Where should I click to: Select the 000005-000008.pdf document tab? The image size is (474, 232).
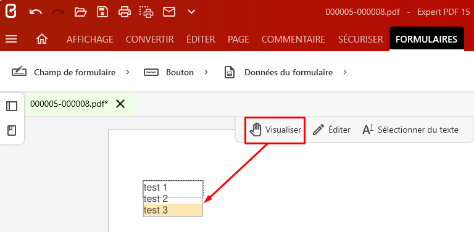tap(69, 104)
